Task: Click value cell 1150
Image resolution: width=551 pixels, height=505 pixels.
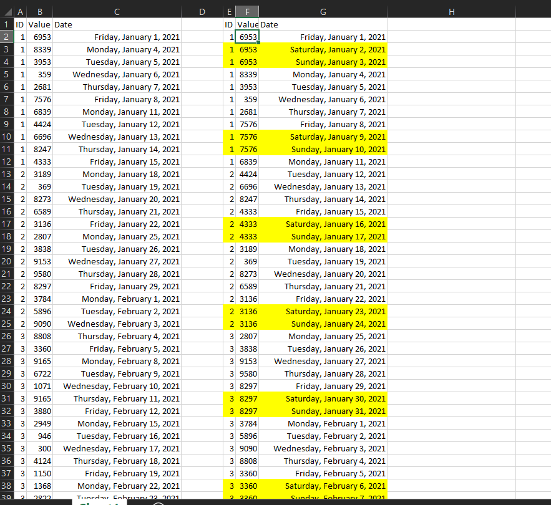Action: pyautogui.click(x=40, y=473)
